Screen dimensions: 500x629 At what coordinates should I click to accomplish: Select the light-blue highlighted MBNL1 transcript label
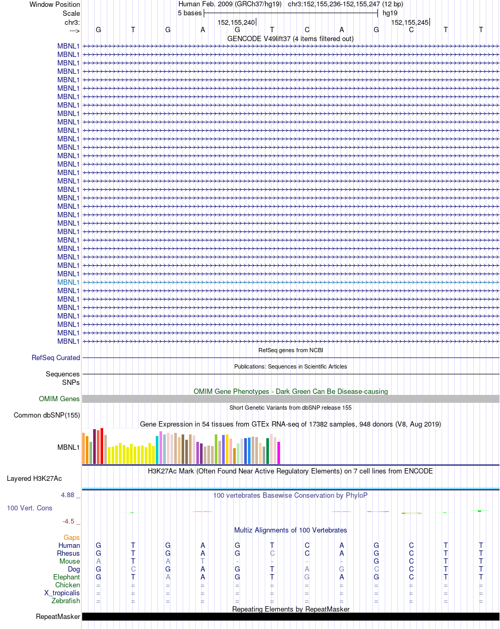[x=68, y=283]
